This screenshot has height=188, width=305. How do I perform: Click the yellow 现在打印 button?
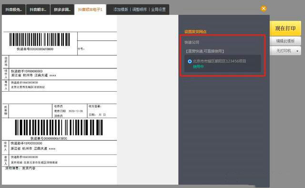(285, 28)
